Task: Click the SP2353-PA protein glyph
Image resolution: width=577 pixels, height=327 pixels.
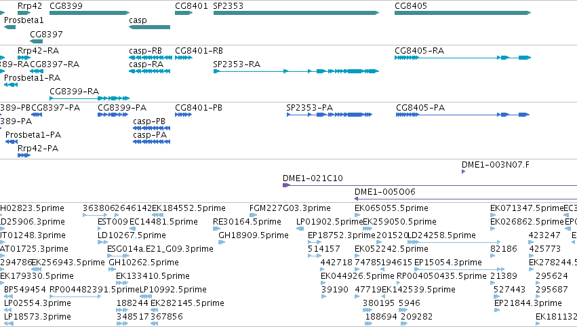Action: tap(330, 115)
